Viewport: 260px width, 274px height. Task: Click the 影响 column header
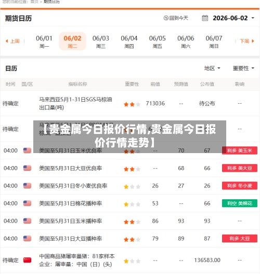pyautogui.click(x=240, y=84)
